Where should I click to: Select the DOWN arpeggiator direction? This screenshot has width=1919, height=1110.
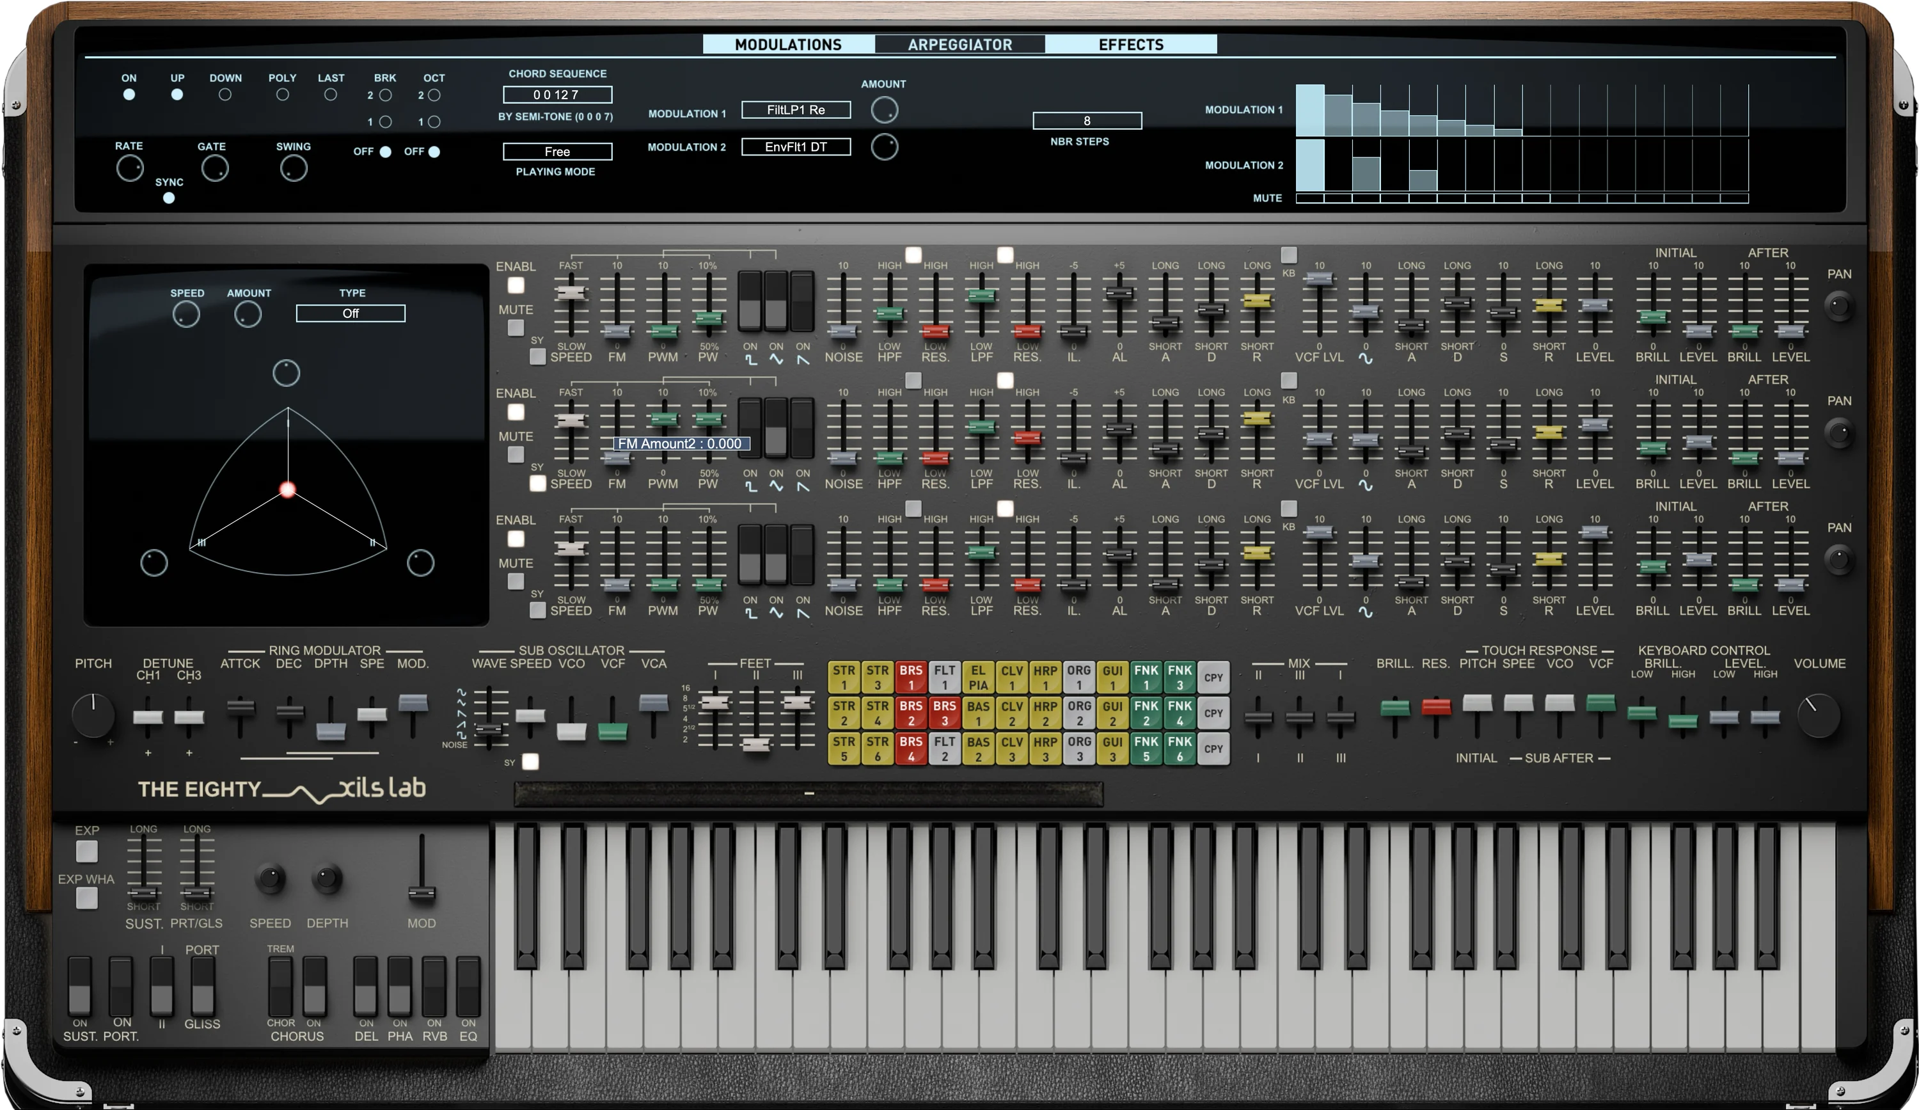[x=225, y=95]
